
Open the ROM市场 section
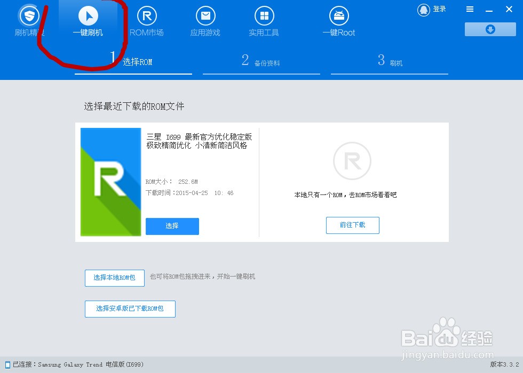tap(147, 22)
